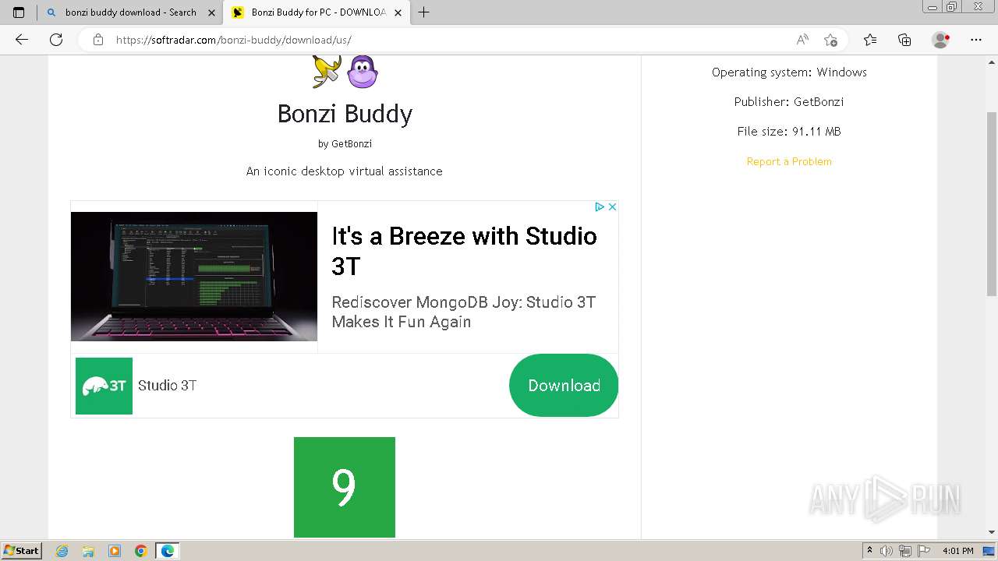
Task: Click Operating system: Windows text
Action: [x=789, y=72]
